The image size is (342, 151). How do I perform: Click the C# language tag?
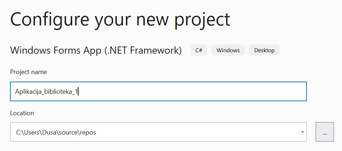tap(199, 50)
